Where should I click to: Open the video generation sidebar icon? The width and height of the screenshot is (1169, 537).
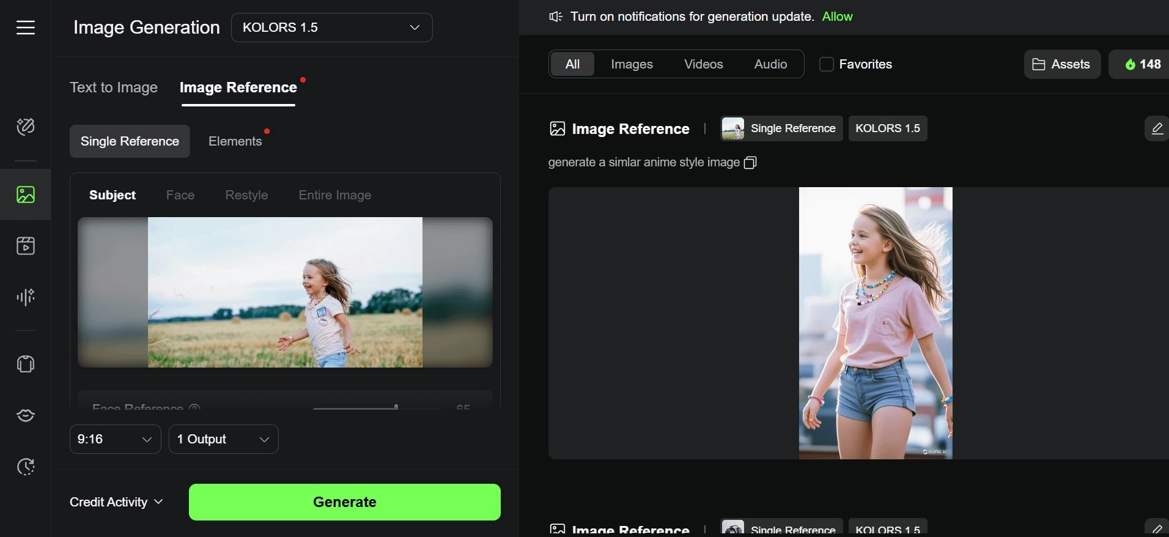coord(26,246)
